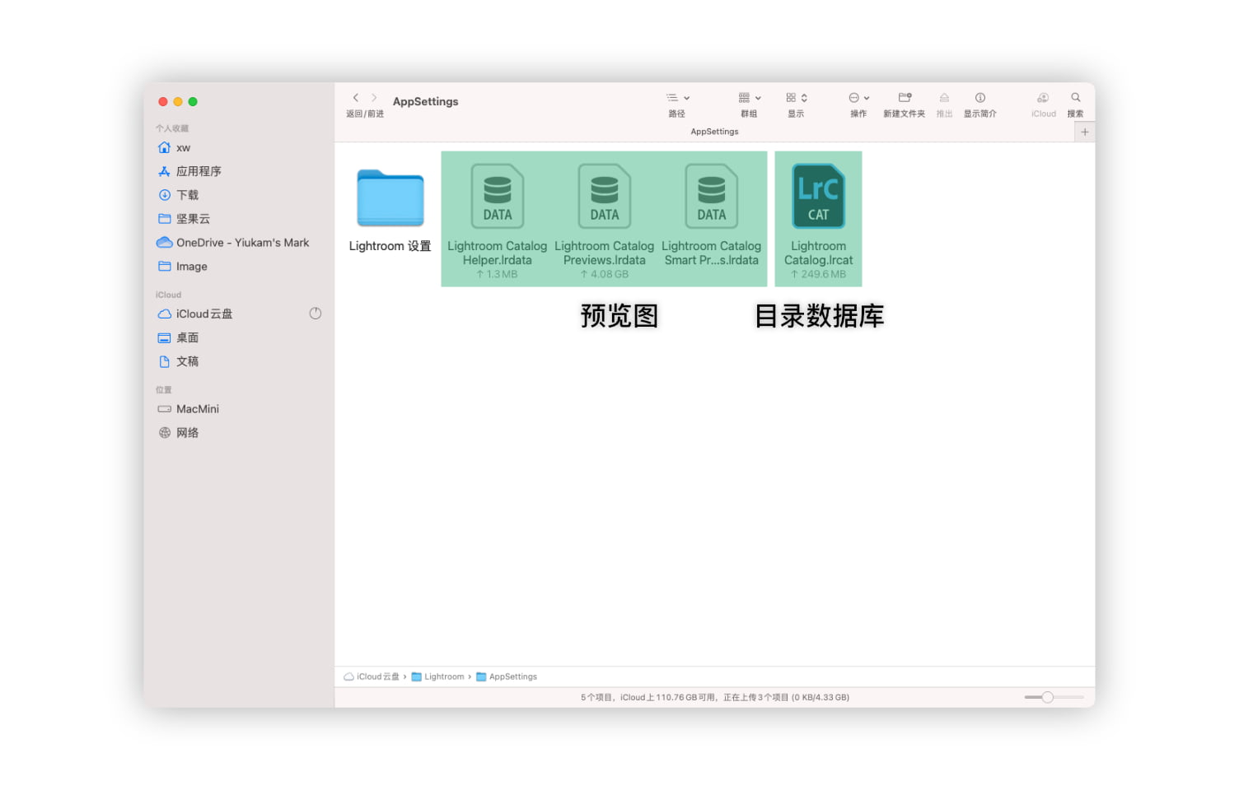Open search with the 搜索 magnifier

pos(1076,98)
